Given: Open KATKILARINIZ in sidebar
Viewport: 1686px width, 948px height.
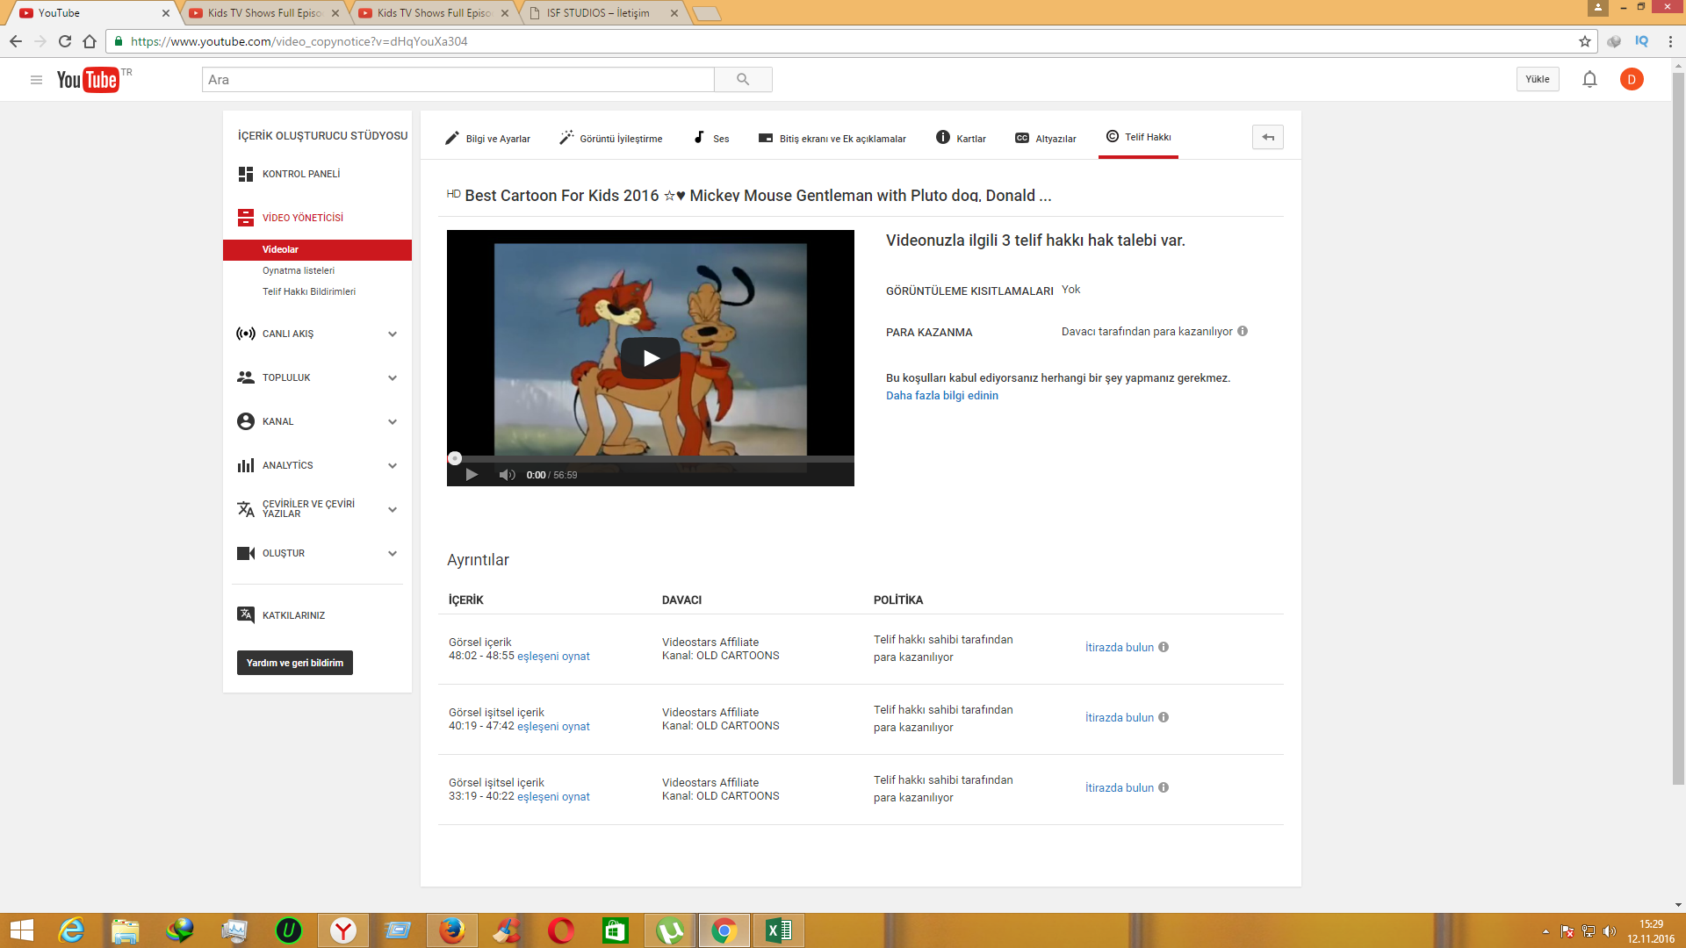Looking at the screenshot, I should tap(293, 615).
